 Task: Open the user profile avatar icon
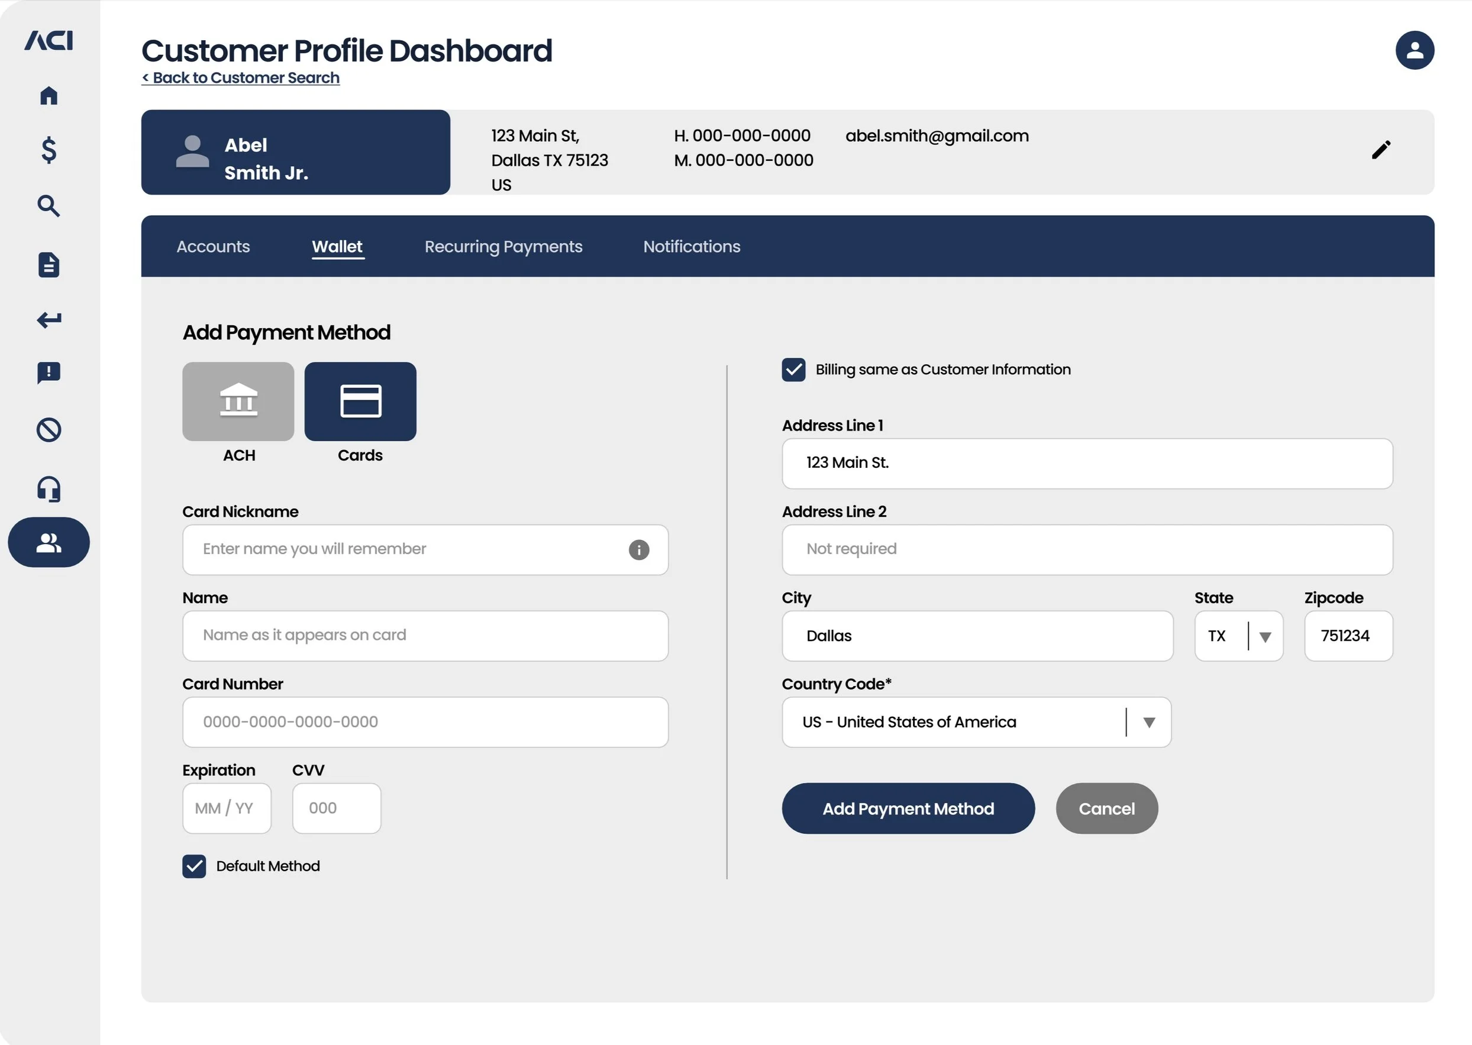pyautogui.click(x=1414, y=50)
